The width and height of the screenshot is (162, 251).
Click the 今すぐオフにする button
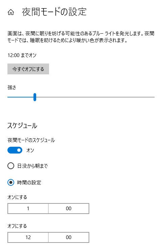click(28, 69)
